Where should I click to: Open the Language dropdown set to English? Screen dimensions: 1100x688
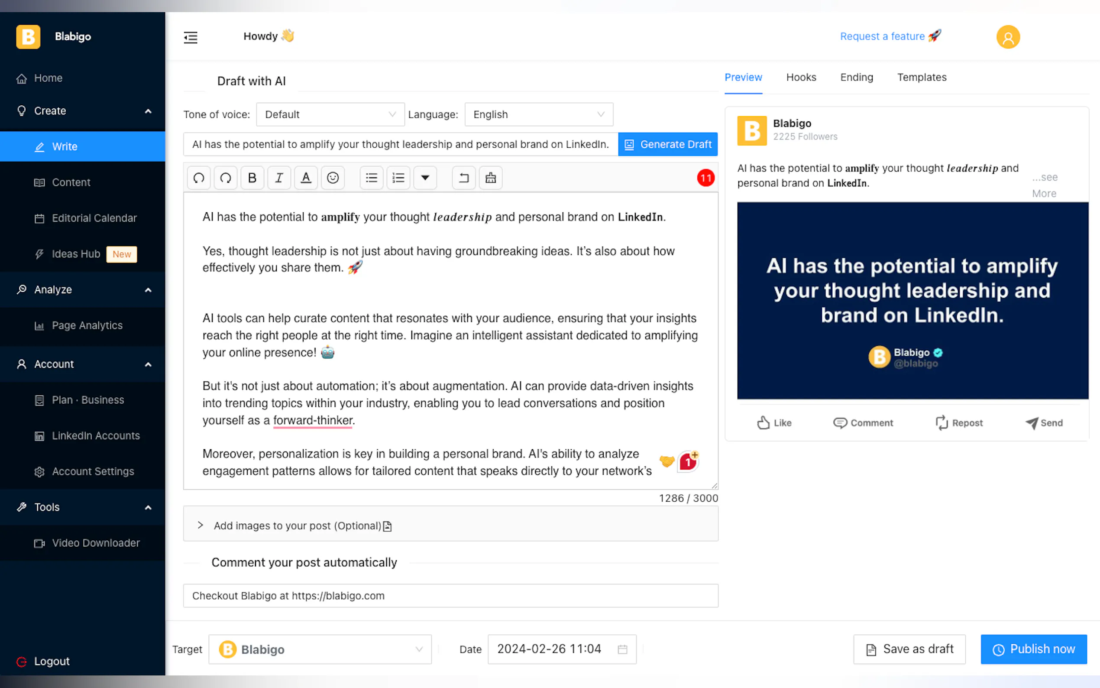538,115
